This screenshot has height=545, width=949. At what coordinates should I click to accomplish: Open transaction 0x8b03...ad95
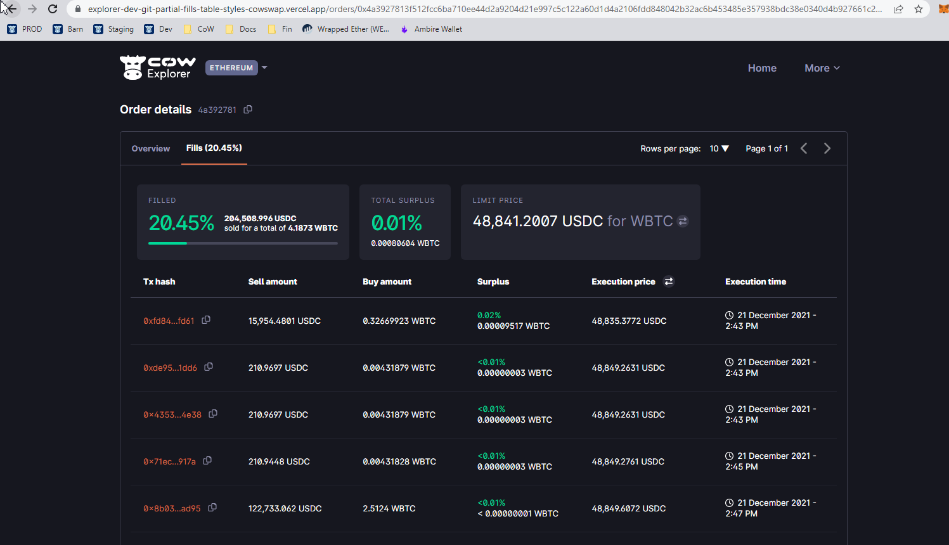coord(172,508)
